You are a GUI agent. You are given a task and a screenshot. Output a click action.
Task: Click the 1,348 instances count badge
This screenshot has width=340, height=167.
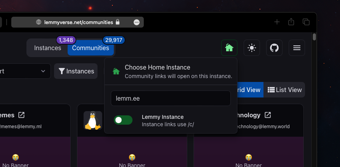click(66, 40)
